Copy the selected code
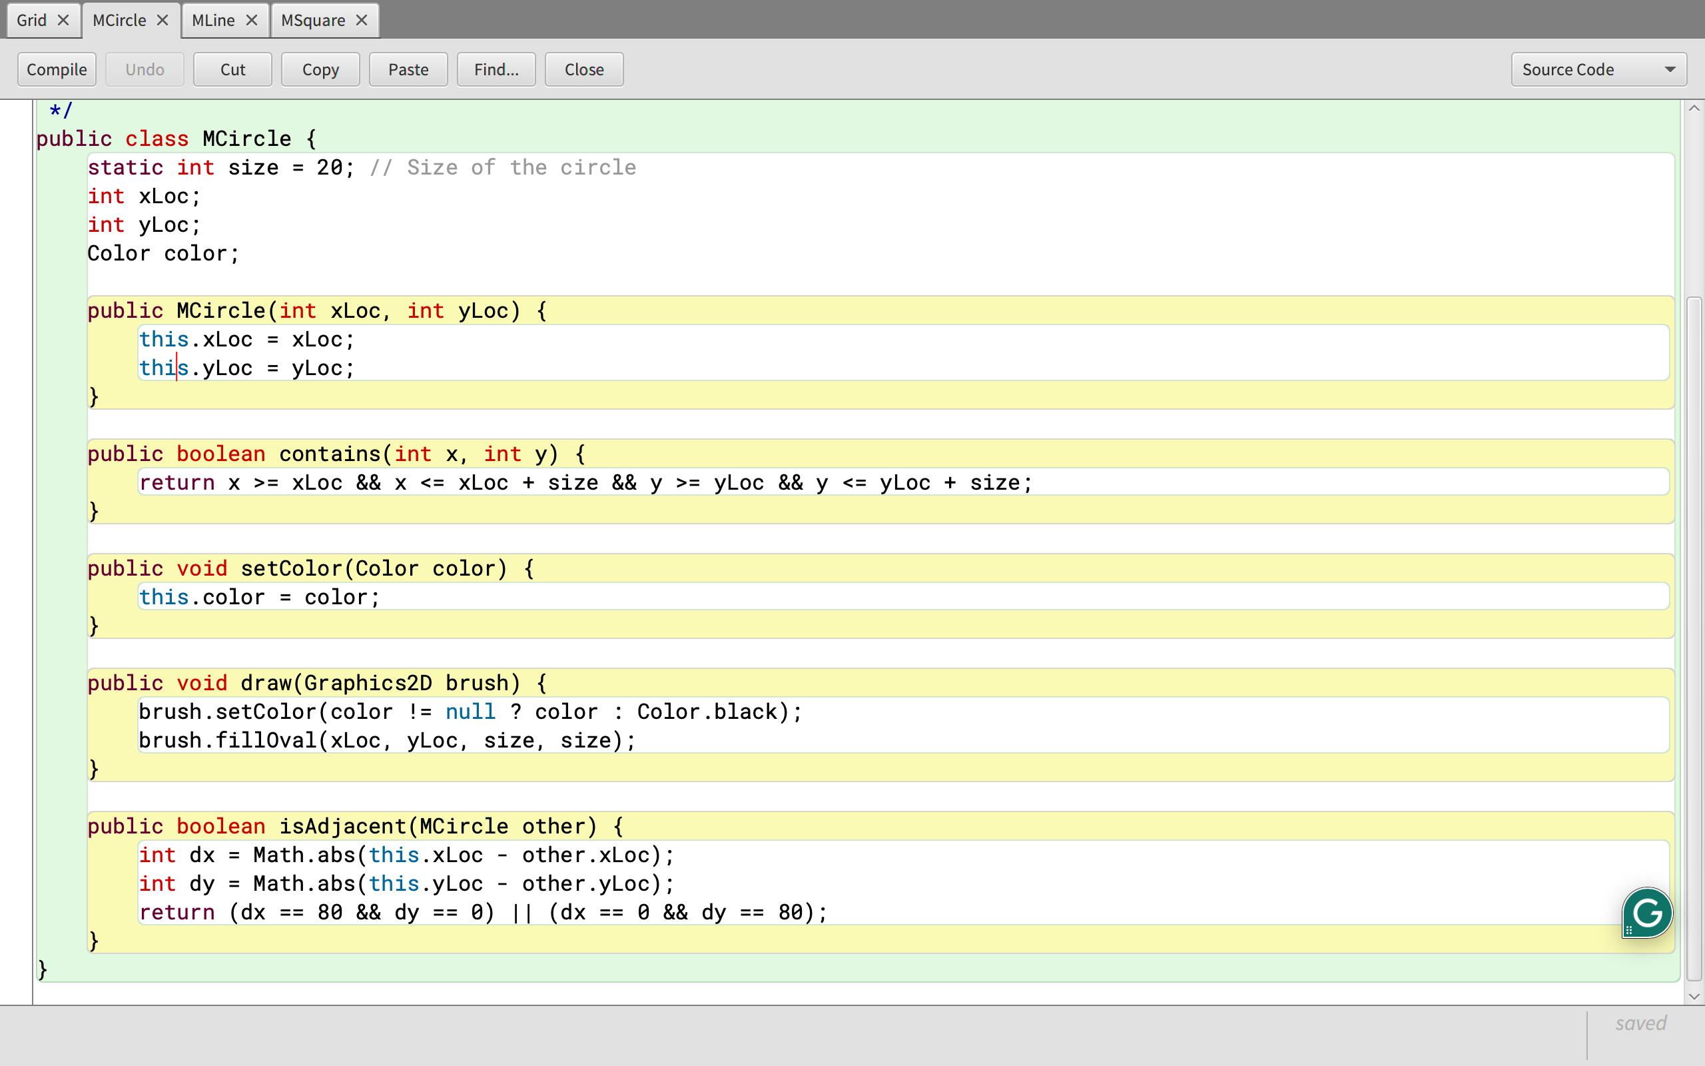The width and height of the screenshot is (1705, 1066). point(320,69)
